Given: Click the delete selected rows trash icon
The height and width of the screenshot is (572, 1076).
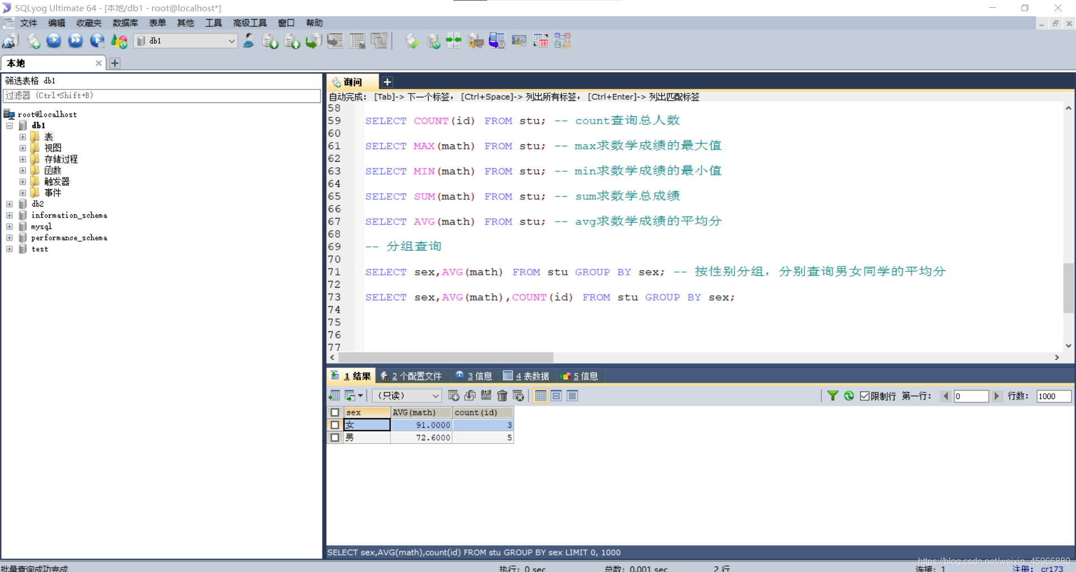Looking at the screenshot, I should tap(502, 396).
